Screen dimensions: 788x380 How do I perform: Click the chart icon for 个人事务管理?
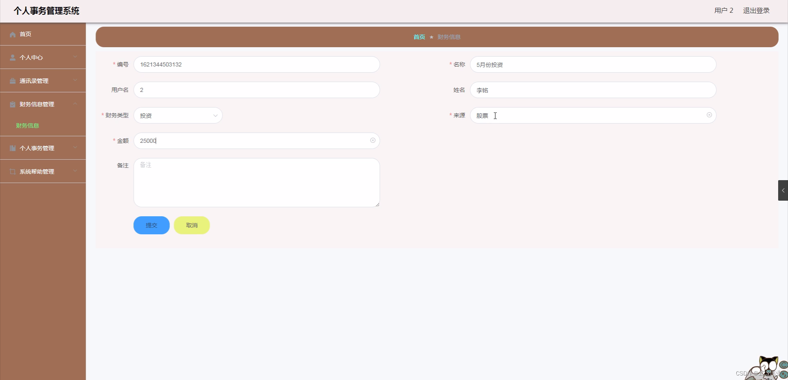(12, 148)
